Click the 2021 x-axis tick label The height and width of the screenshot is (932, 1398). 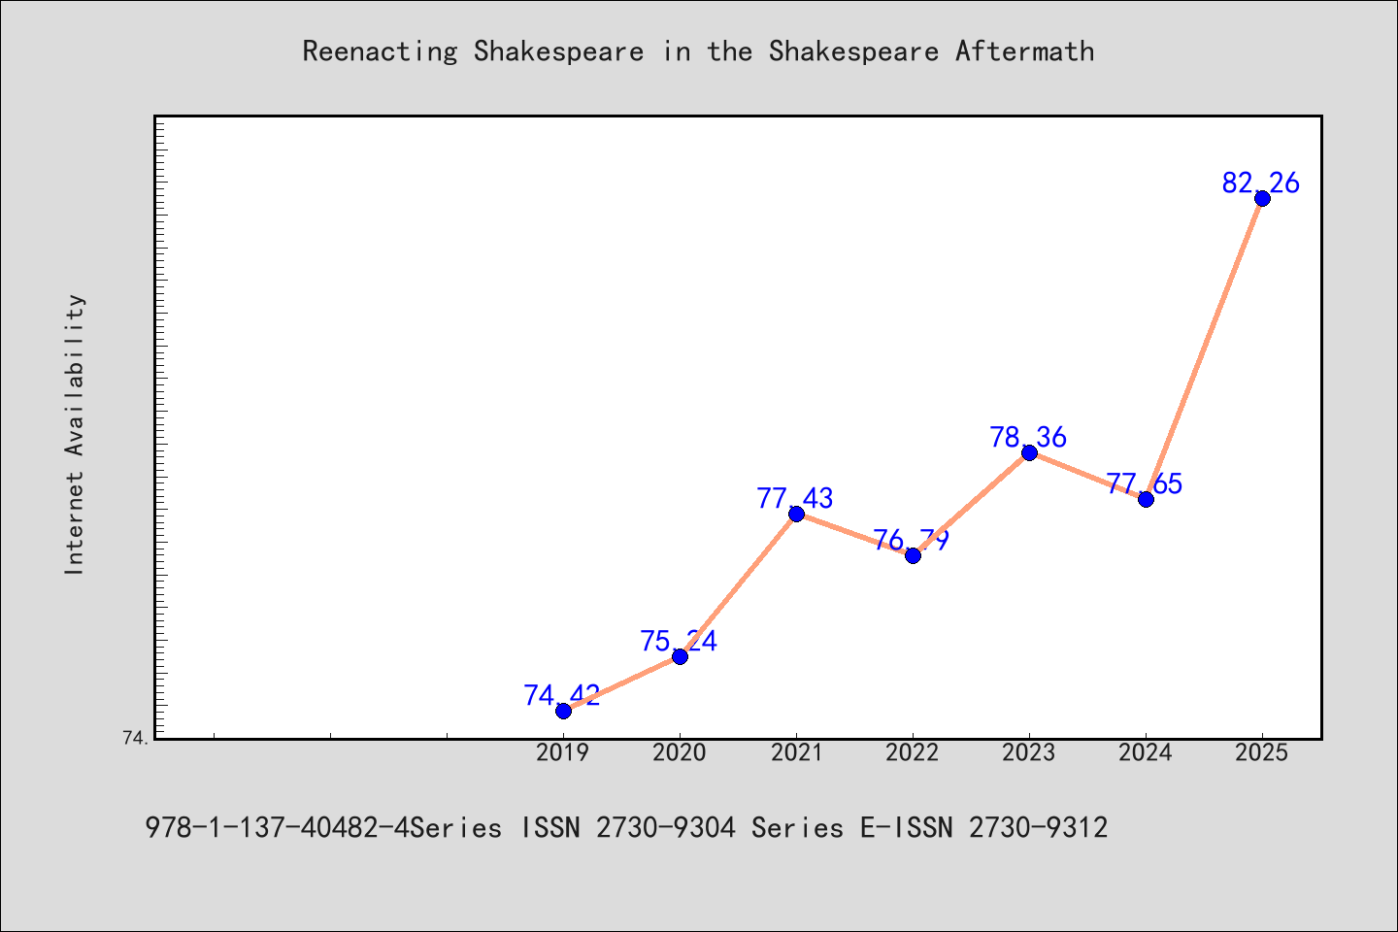tap(796, 752)
